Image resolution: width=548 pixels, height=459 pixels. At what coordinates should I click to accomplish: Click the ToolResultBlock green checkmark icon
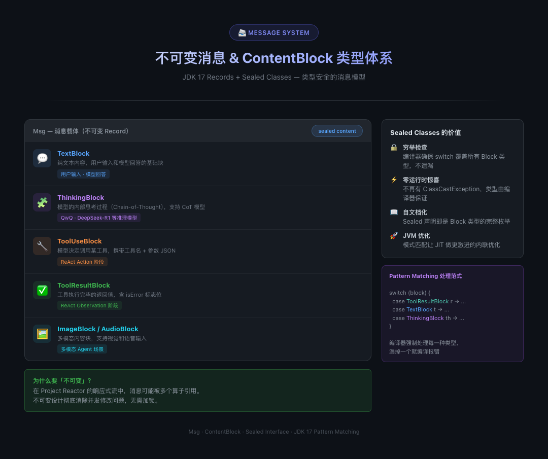click(x=42, y=290)
